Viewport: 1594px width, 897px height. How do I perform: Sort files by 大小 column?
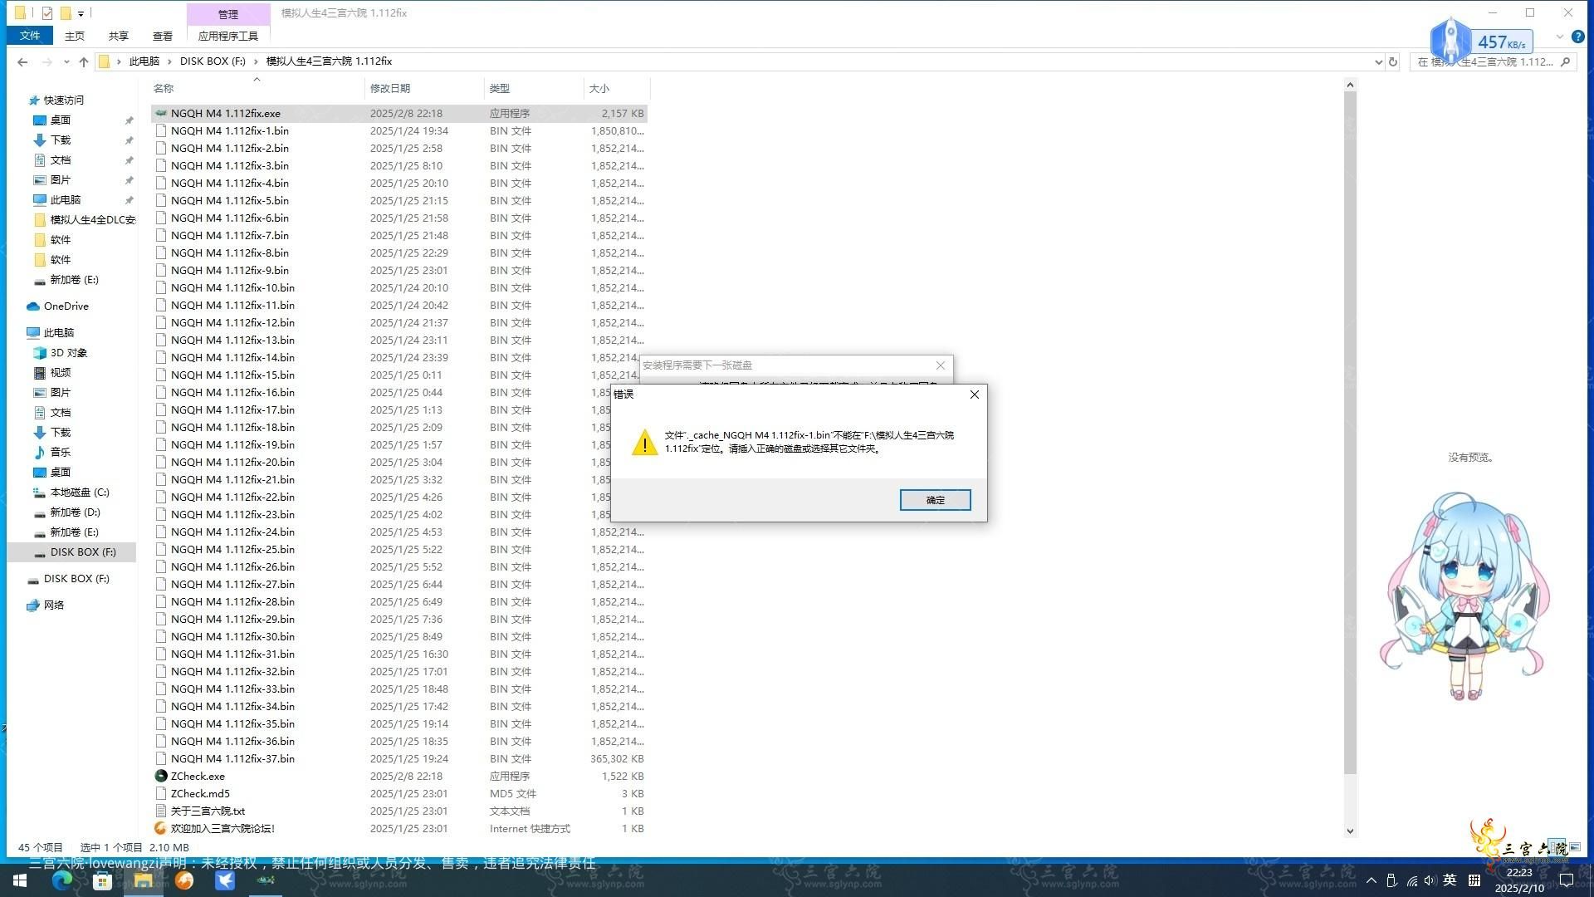(599, 88)
